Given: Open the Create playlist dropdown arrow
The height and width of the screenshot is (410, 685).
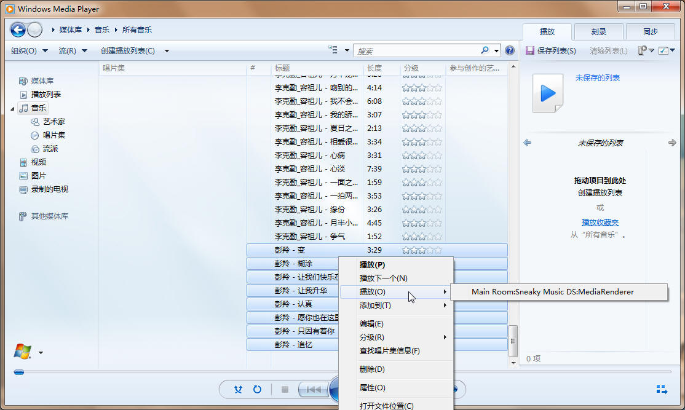Looking at the screenshot, I should 167,51.
